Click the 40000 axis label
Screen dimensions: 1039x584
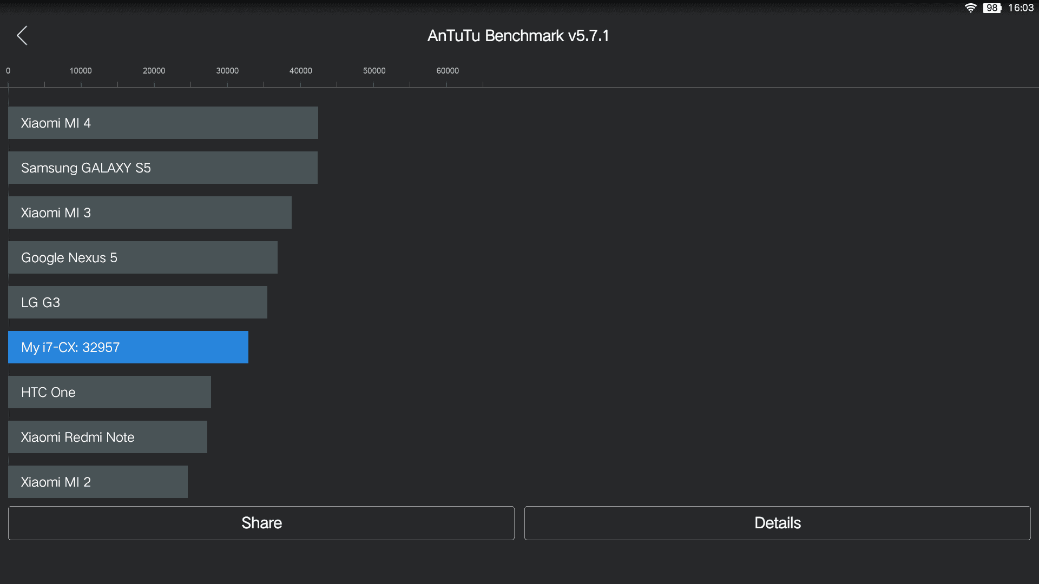301,71
